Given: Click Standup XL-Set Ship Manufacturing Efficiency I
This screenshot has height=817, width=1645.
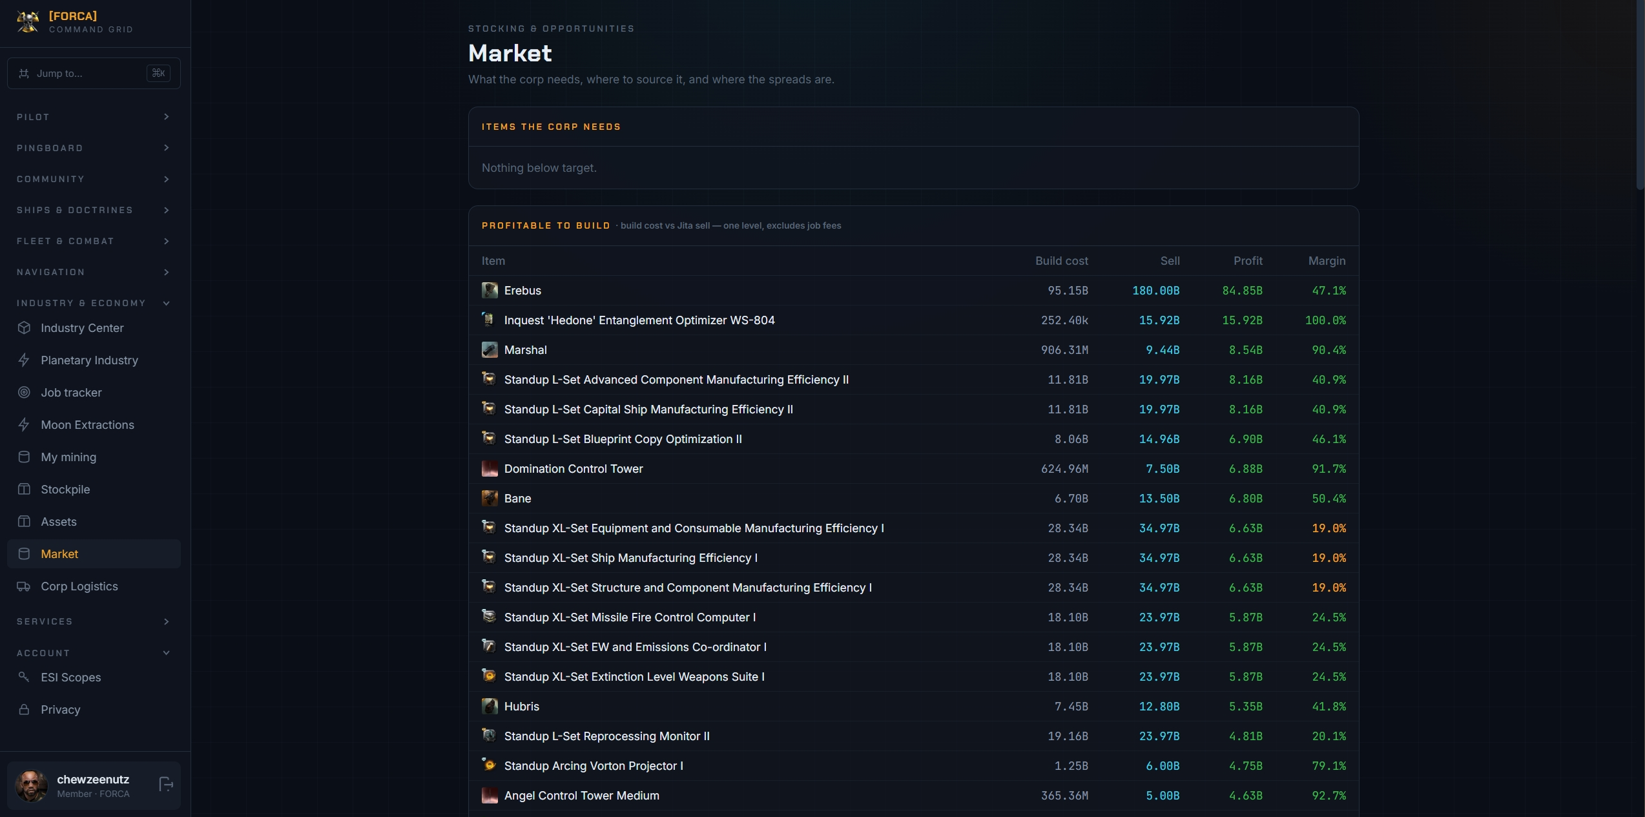Looking at the screenshot, I should (631, 558).
